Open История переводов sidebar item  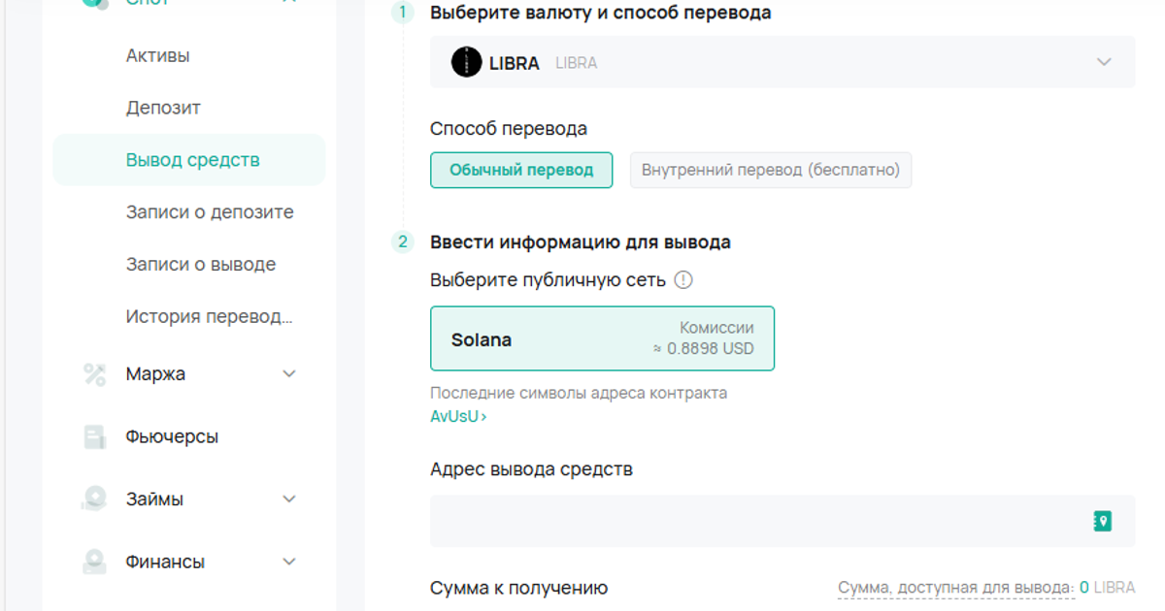[209, 317]
